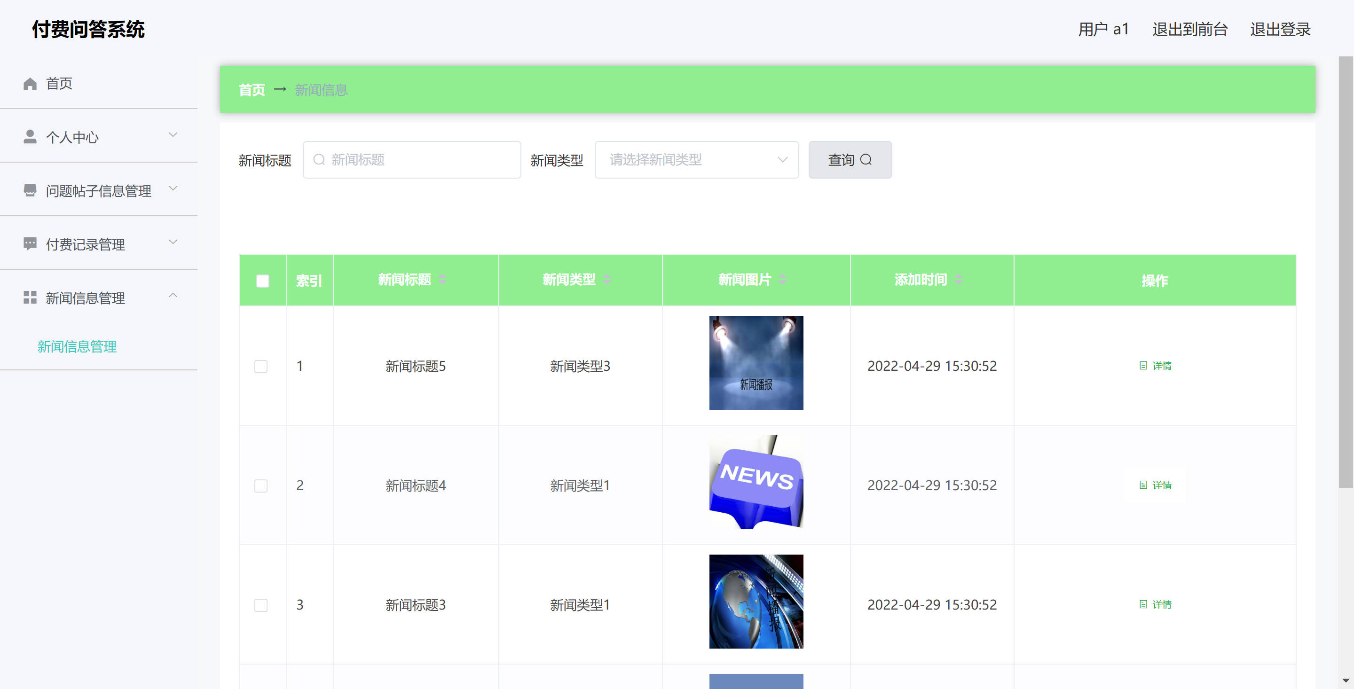
Task: Sort by 添加时间 column arrows
Action: click(x=958, y=280)
